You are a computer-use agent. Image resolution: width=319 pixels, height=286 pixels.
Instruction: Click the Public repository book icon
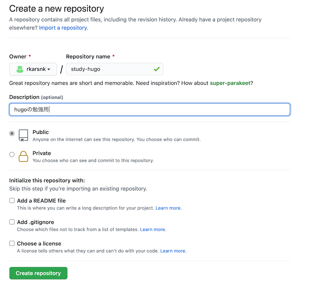23,135
